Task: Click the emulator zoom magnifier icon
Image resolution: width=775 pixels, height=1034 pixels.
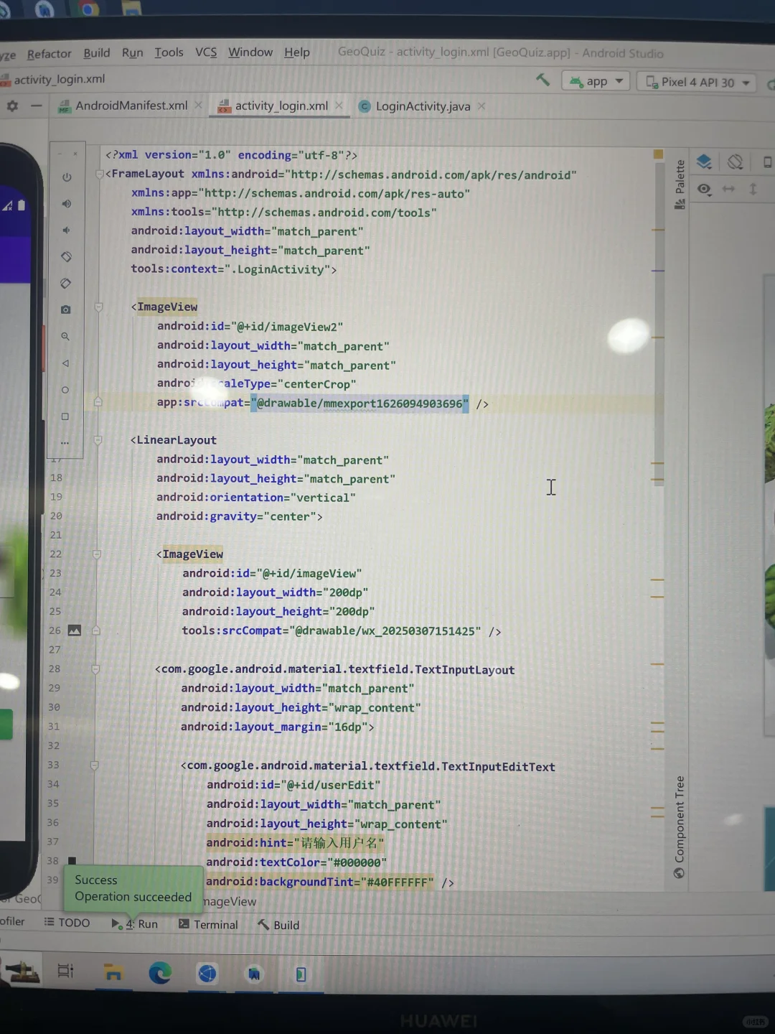Action: pyautogui.click(x=65, y=336)
